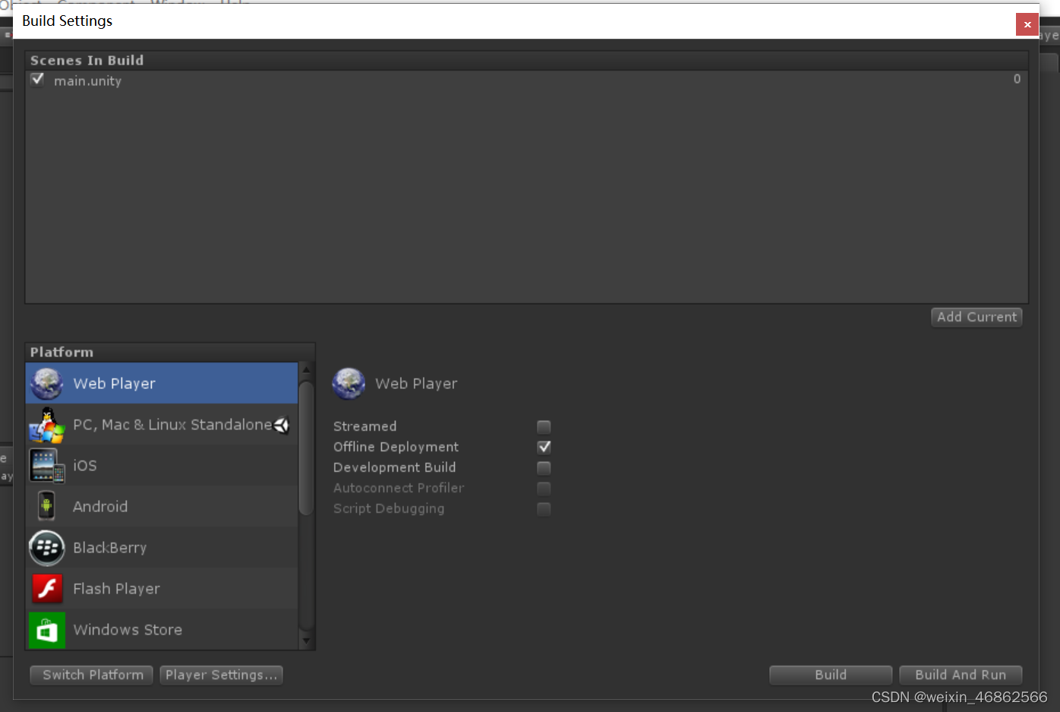This screenshot has height=712, width=1060.
Task: Click the Flash Player red icon
Action: coord(47,589)
